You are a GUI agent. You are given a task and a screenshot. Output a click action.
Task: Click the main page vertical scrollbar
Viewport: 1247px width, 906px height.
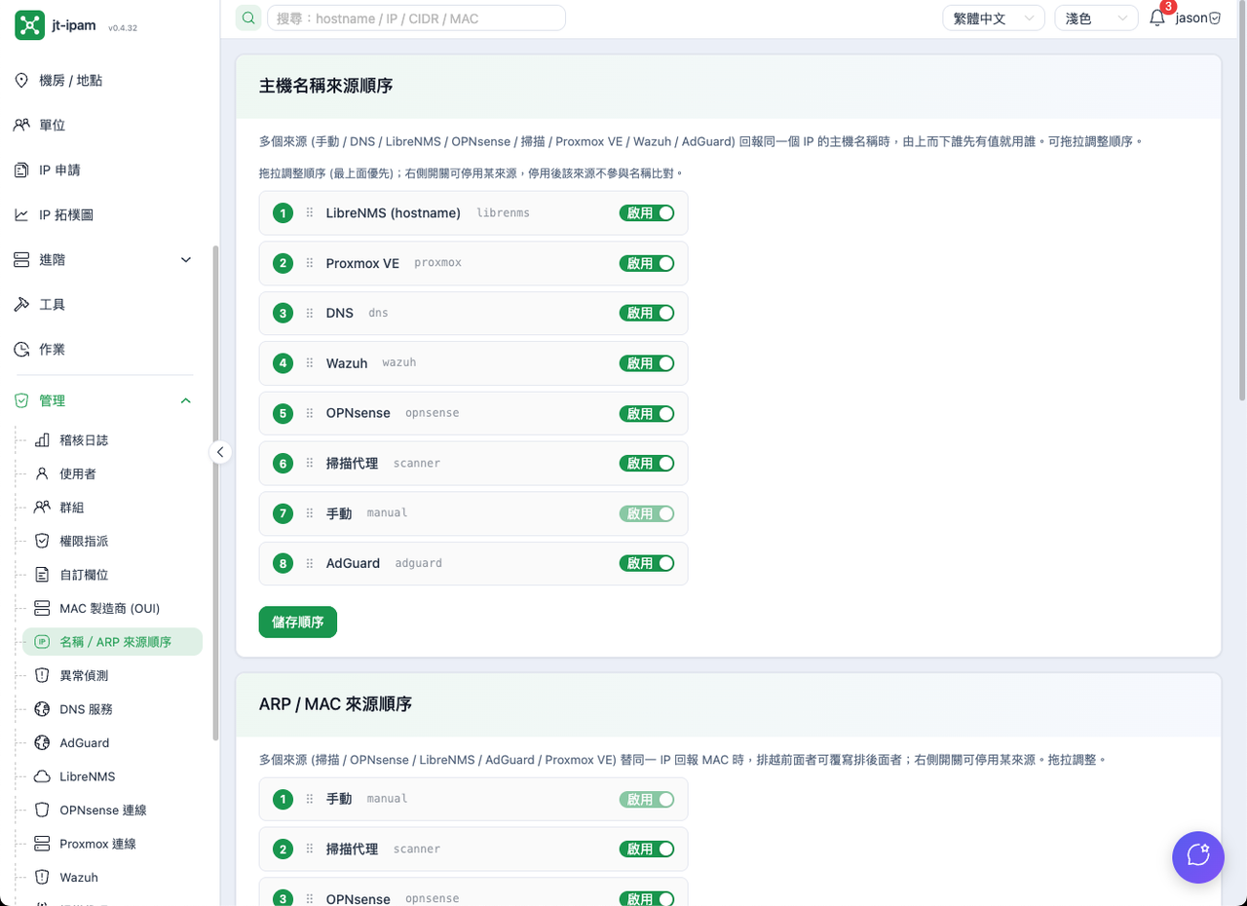click(x=1242, y=200)
